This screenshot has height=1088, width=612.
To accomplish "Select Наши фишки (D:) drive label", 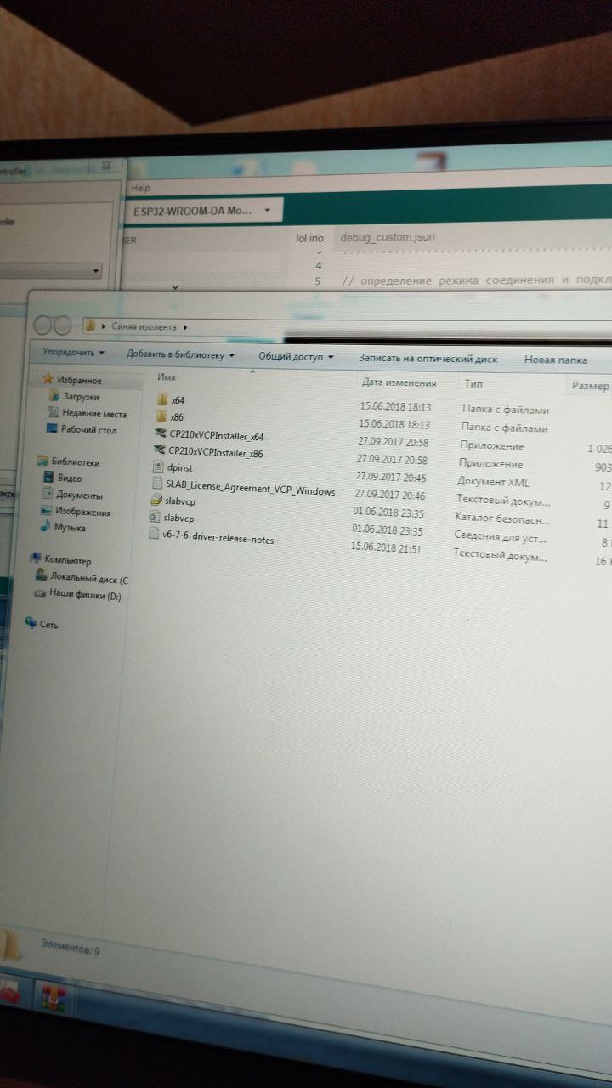I will coord(84,595).
